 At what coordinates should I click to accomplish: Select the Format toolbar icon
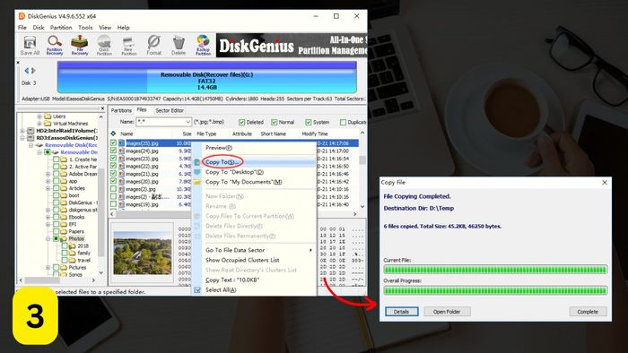(x=153, y=45)
